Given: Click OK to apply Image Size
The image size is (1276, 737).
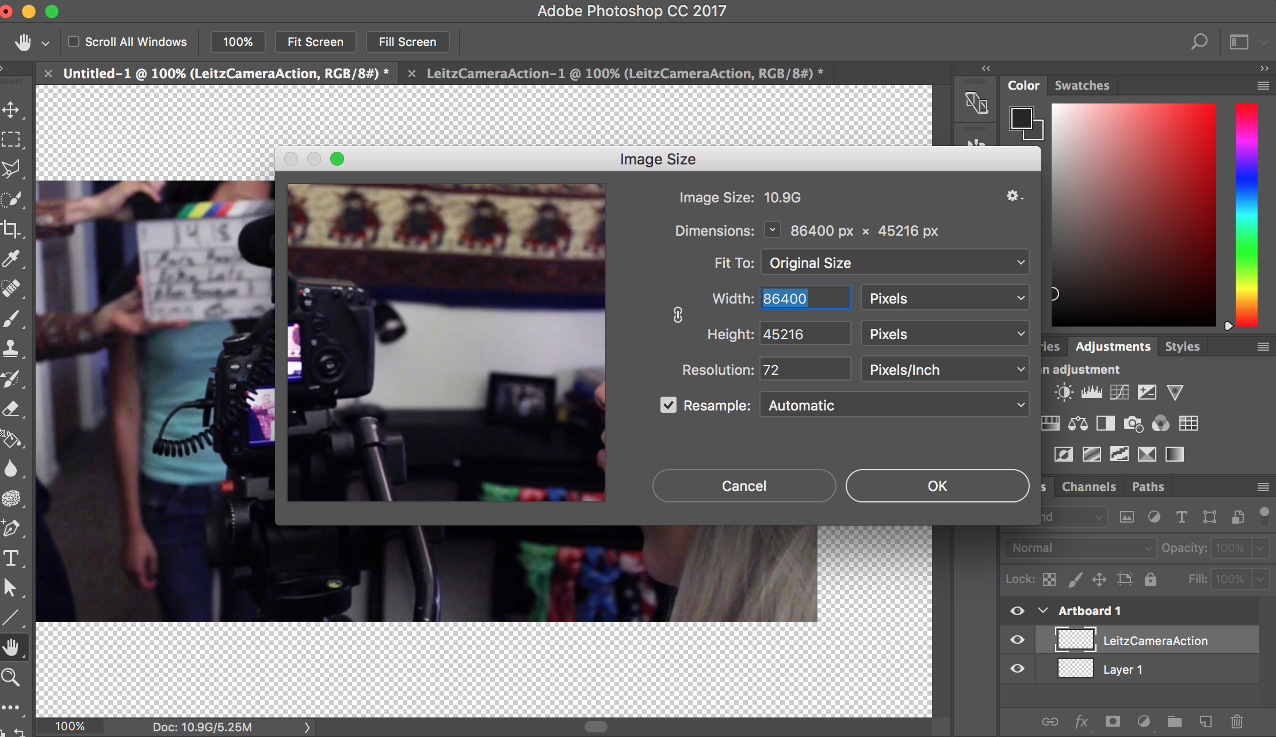Looking at the screenshot, I should coord(937,485).
